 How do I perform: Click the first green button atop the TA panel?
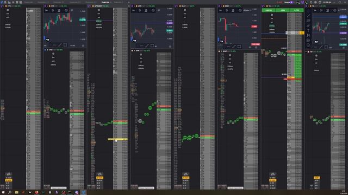(x=269, y=10)
